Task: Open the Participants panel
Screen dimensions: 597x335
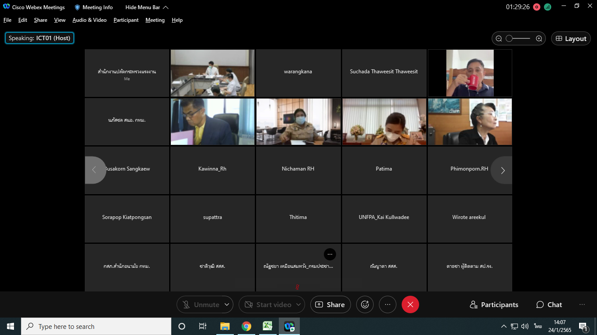Action: [494, 304]
